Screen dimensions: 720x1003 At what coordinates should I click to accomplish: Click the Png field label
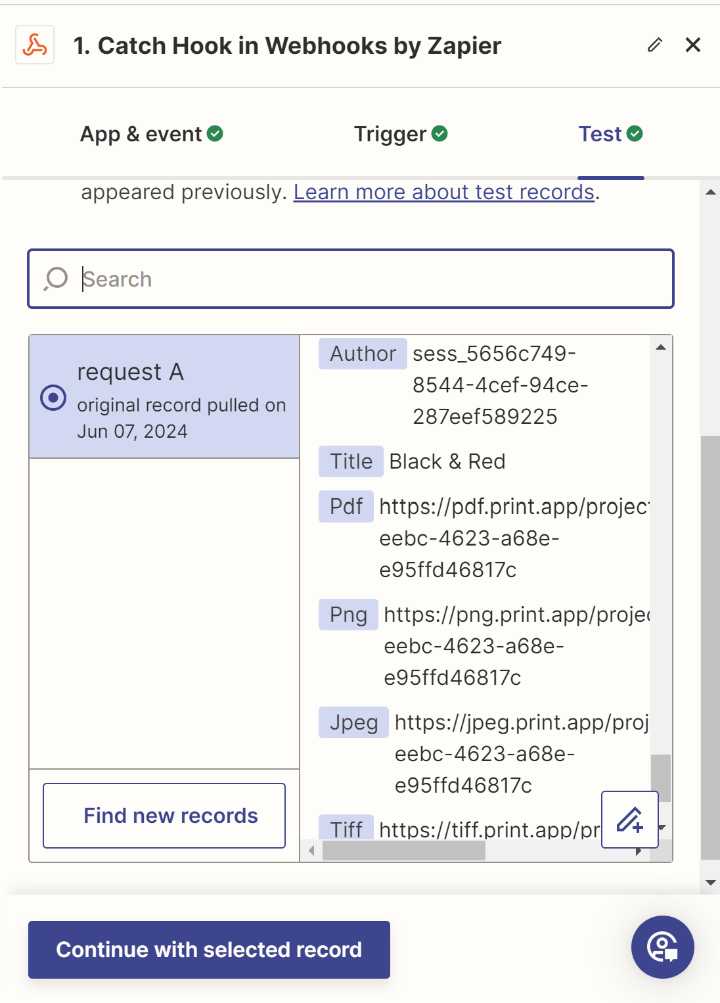pyautogui.click(x=348, y=615)
